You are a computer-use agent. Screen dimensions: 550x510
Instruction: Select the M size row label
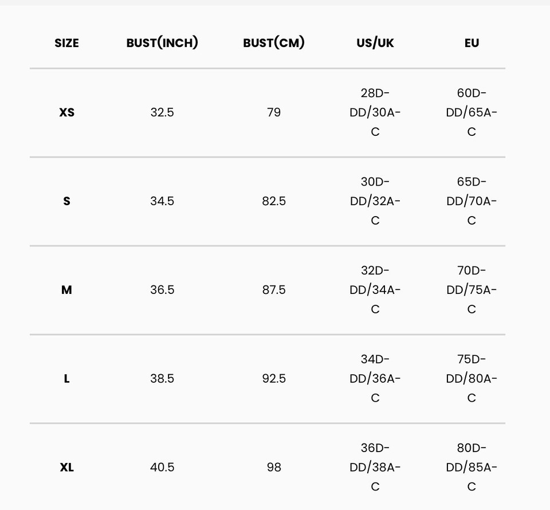coord(66,290)
